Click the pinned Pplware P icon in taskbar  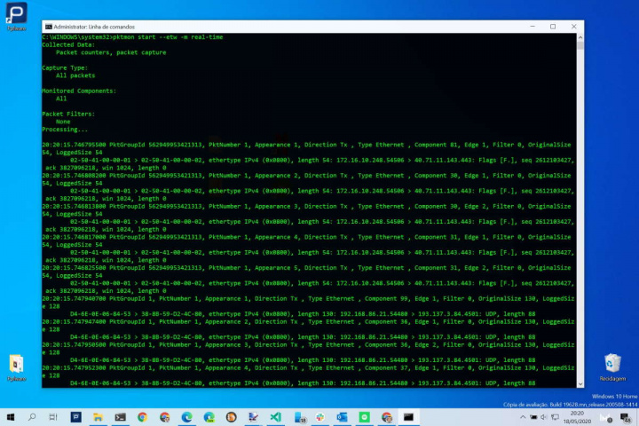(x=76, y=416)
